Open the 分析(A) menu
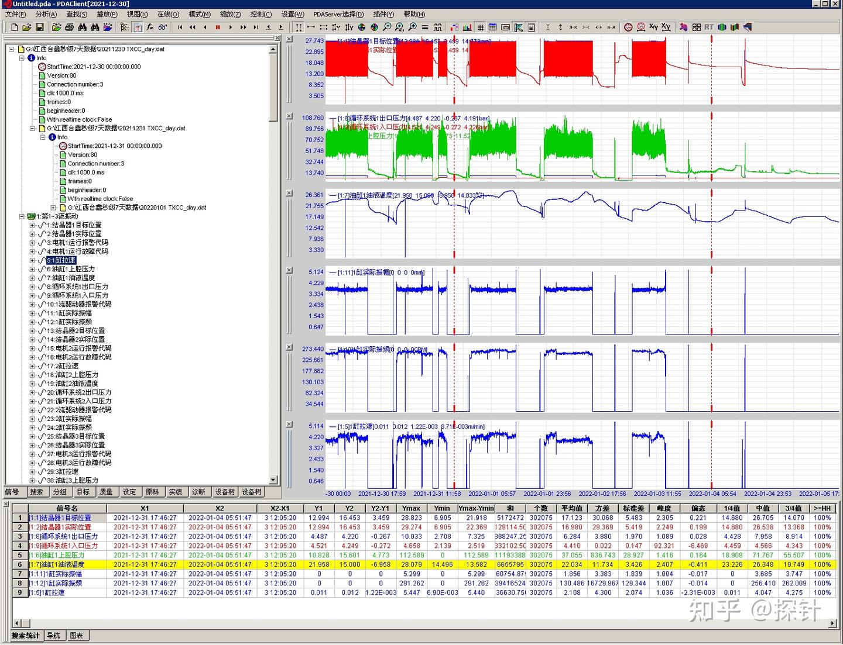 tap(46, 14)
